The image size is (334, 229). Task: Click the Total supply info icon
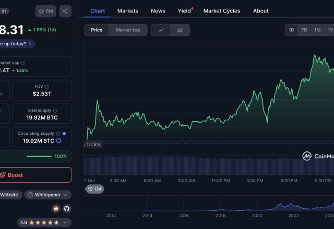tap(55, 111)
